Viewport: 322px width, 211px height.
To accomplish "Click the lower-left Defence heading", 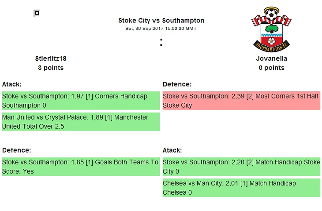I will [16, 150].
